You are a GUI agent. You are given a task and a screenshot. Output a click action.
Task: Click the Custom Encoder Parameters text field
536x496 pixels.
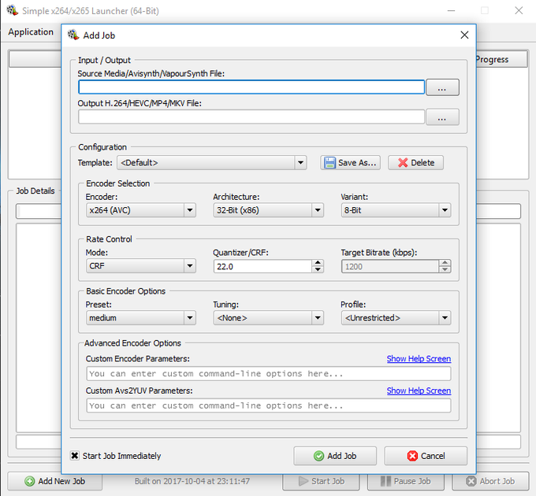tap(268, 374)
